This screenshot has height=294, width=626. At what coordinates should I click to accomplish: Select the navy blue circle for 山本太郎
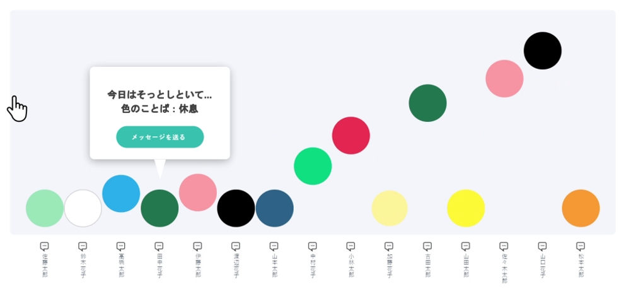pyautogui.click(x=274, y=208)
